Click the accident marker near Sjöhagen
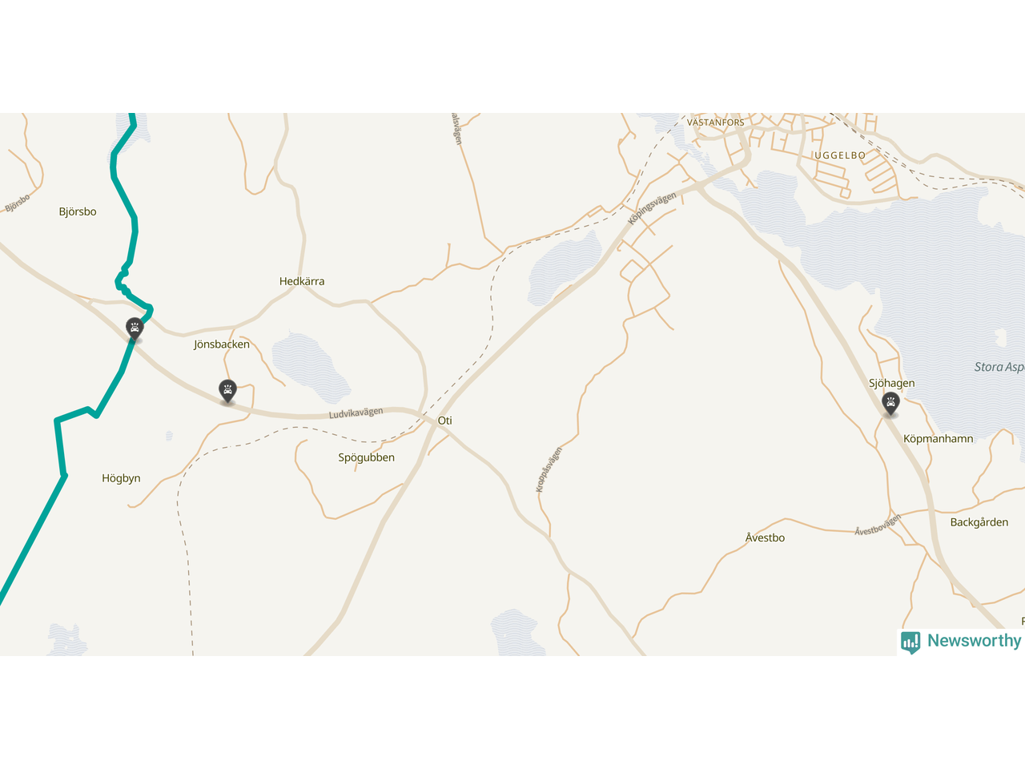 (x=890, y=404)
